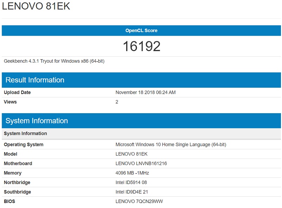Click the views count value 2
This screenshot has width=282, height=208.
point(117,102)
